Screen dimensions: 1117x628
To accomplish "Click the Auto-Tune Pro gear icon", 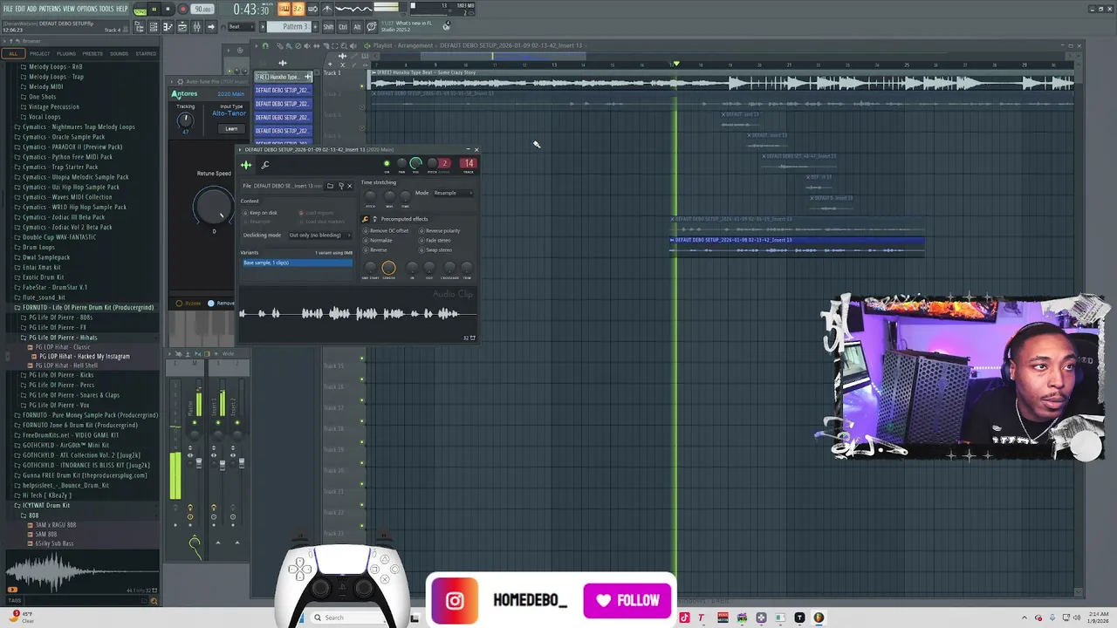I will [x=181, y=82].
